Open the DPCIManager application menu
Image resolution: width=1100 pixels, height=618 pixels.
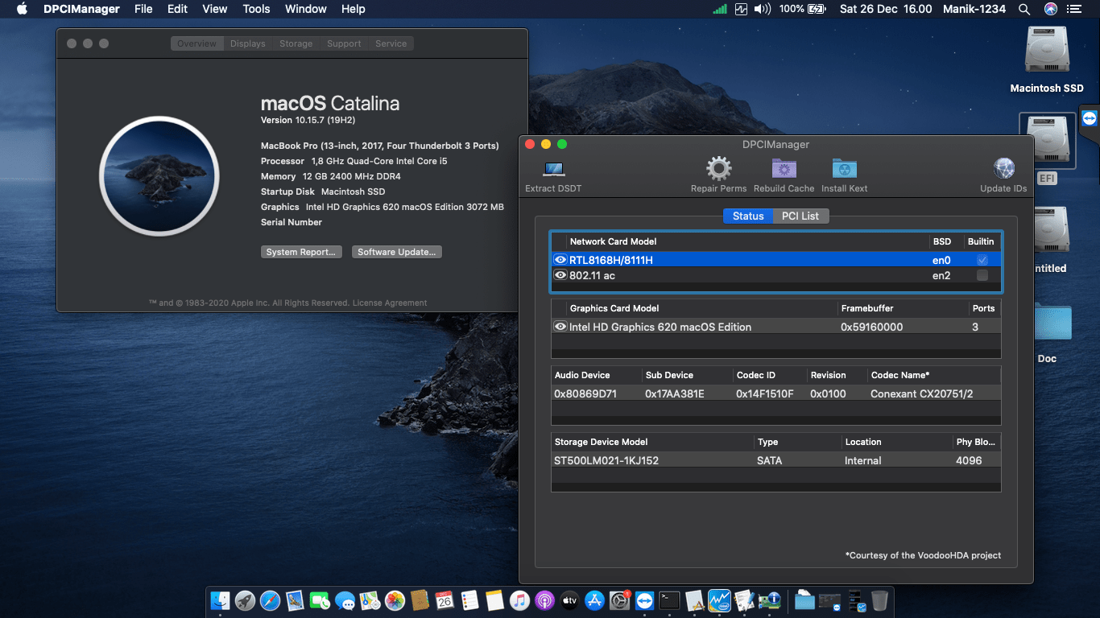(81, 9)
